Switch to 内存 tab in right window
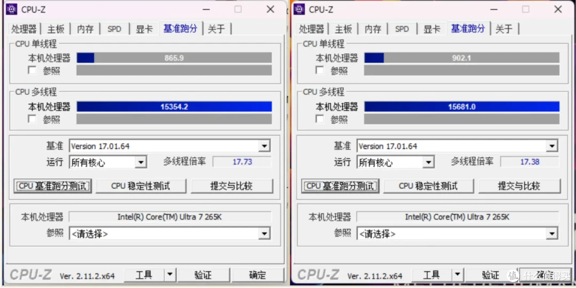This screenshot has height=288, width=576. coord(373,29)
